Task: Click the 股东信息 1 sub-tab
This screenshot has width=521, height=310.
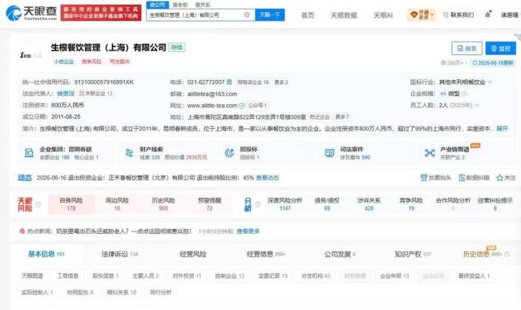Action: 105,276
